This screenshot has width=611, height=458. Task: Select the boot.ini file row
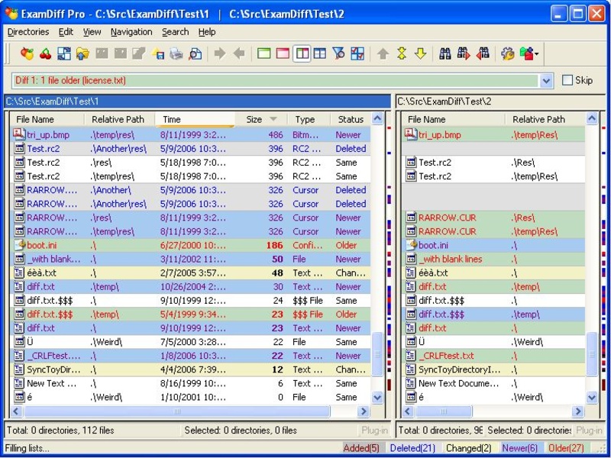coord(191,245)
